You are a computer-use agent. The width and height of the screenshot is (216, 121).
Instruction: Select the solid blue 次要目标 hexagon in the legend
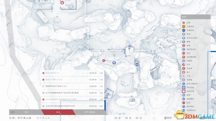(184, 30)
